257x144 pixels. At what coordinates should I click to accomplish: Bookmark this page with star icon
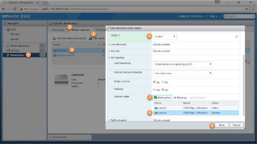(246, 9)
